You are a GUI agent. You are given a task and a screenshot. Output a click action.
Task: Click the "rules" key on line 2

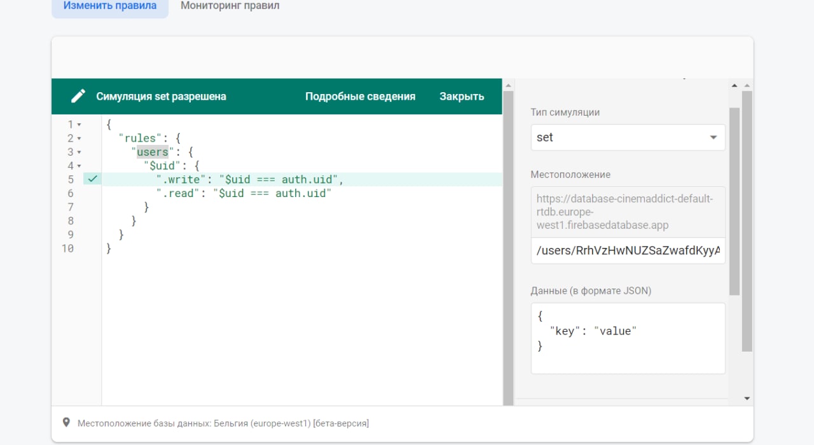(141, 138)
